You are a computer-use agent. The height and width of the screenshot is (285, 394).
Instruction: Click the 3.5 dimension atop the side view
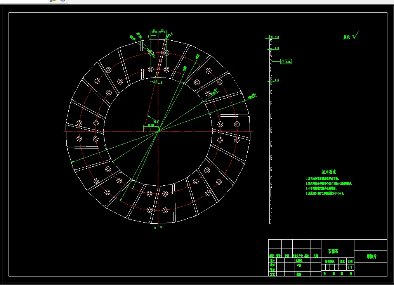[277, 37]
